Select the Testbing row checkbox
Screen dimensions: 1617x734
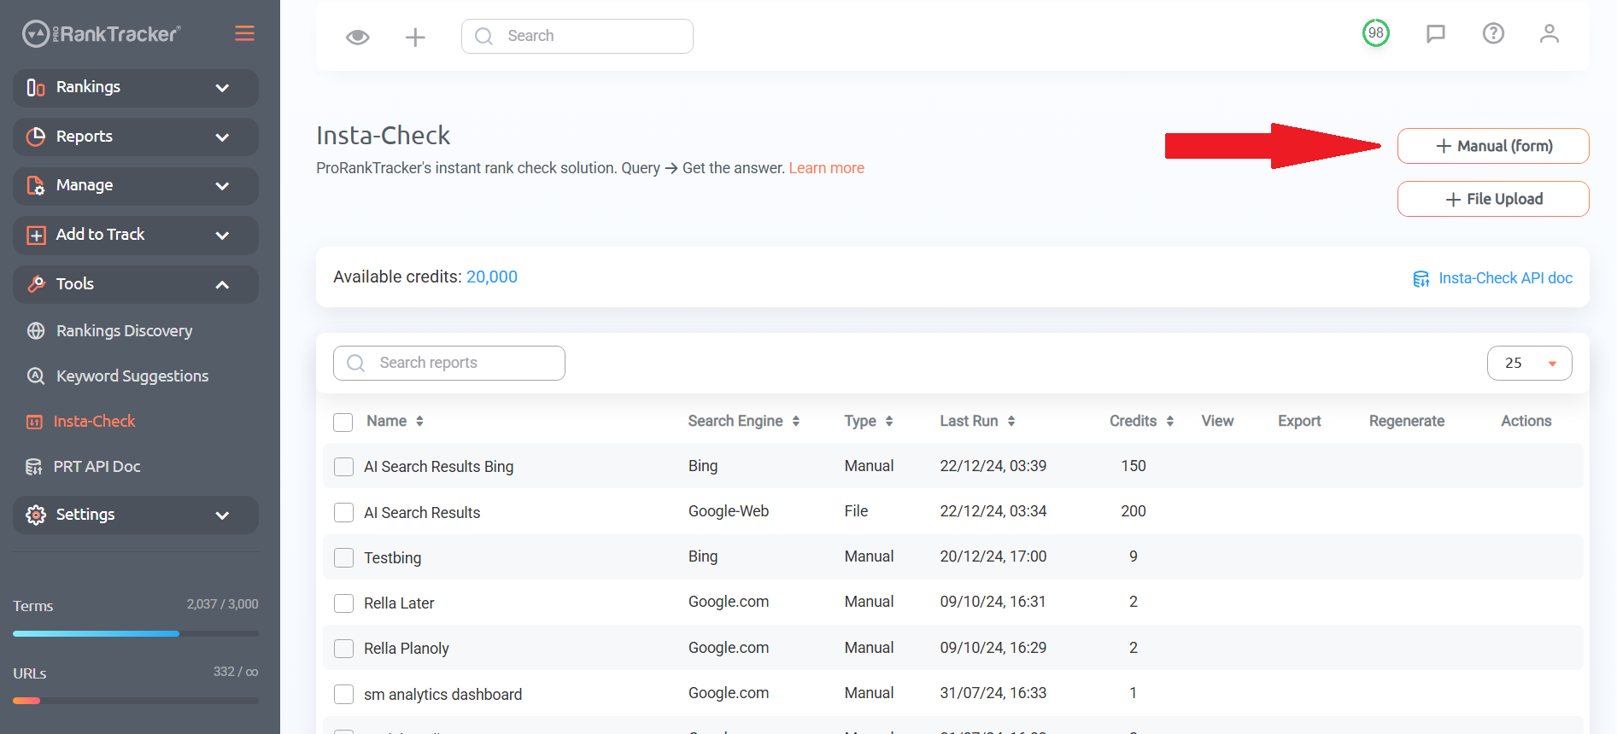pos(343,557)
